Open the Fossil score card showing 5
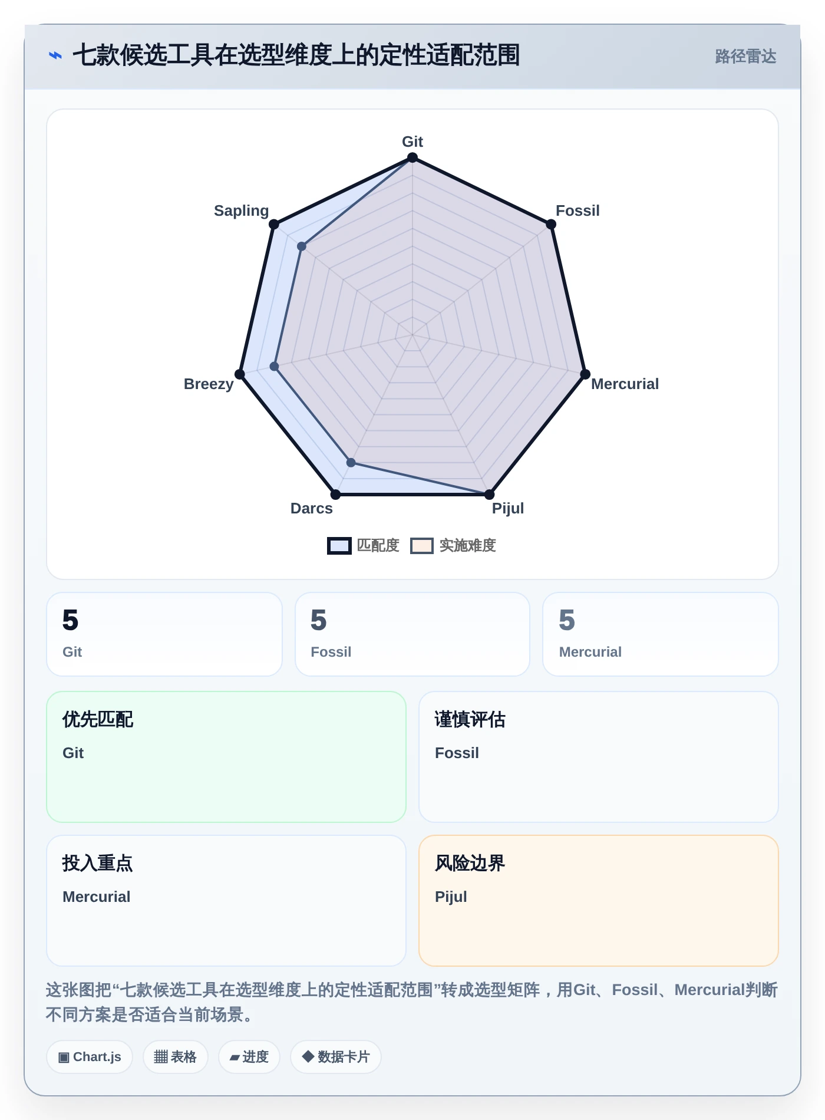The height and width of the screenshot is (1120, 825). [412, 634]
